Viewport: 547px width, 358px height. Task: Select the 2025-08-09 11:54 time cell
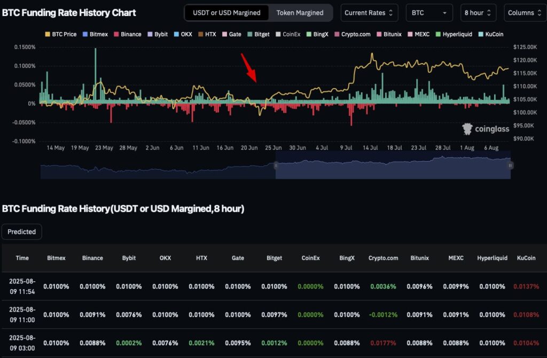(22, 287)
